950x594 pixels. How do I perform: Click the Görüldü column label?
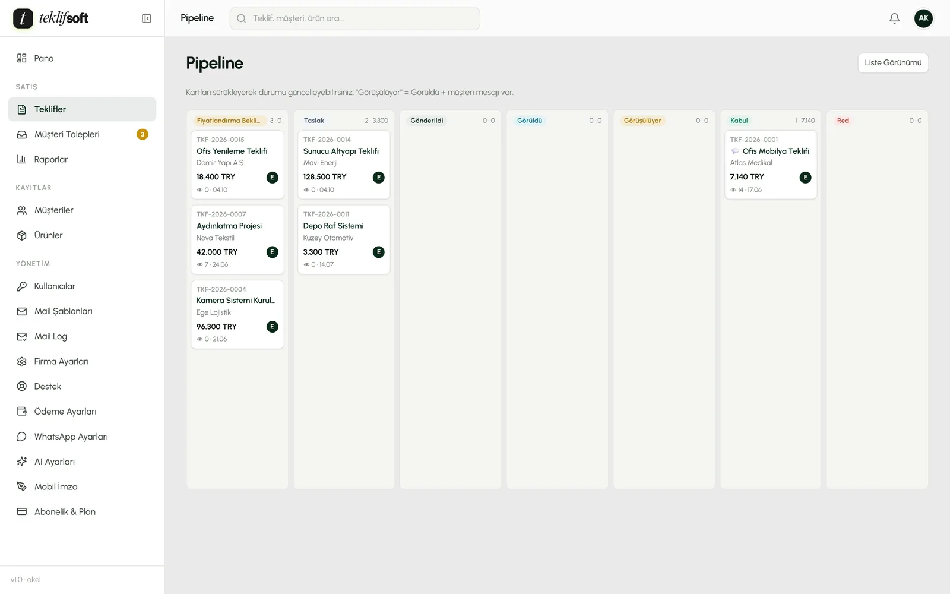tap(530, 121)
